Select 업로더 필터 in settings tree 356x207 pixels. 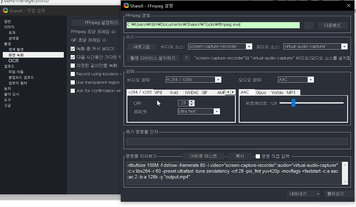point(18,83)
